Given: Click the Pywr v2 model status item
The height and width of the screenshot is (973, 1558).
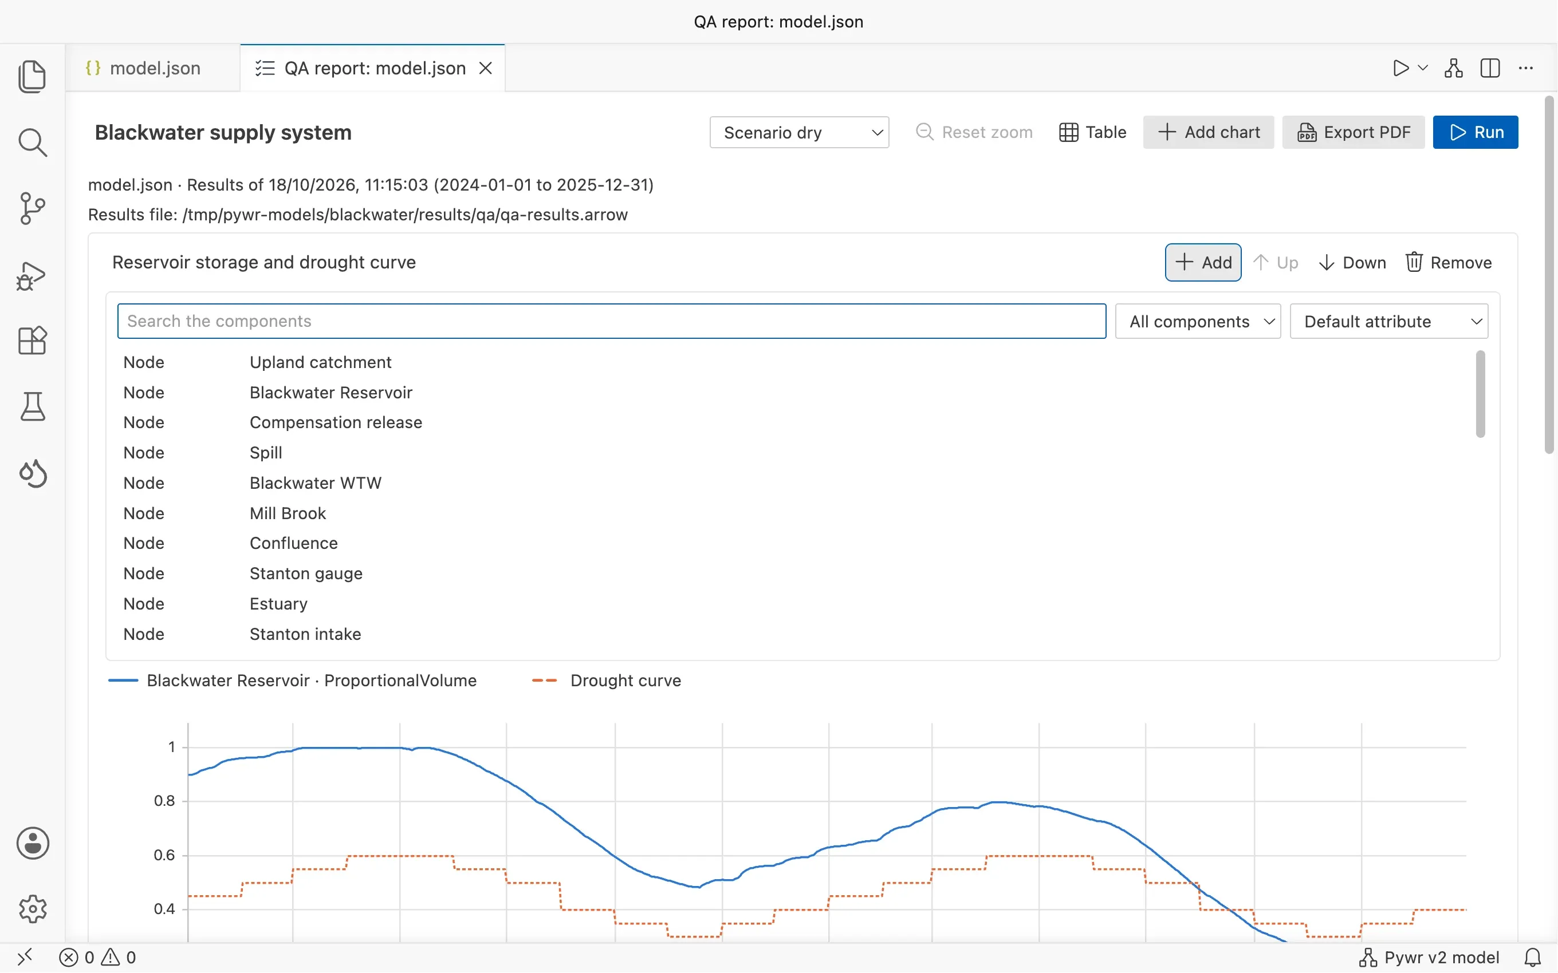Looking at the screenshot, I should pos(1429,958).
